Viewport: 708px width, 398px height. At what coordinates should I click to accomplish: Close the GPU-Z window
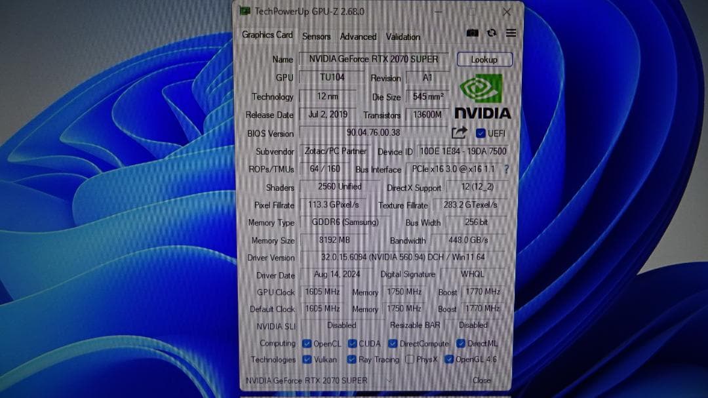pos(507,12)
